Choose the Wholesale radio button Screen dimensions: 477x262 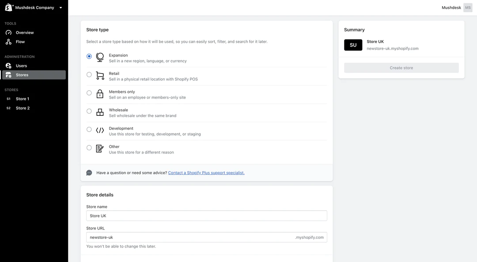89,111
